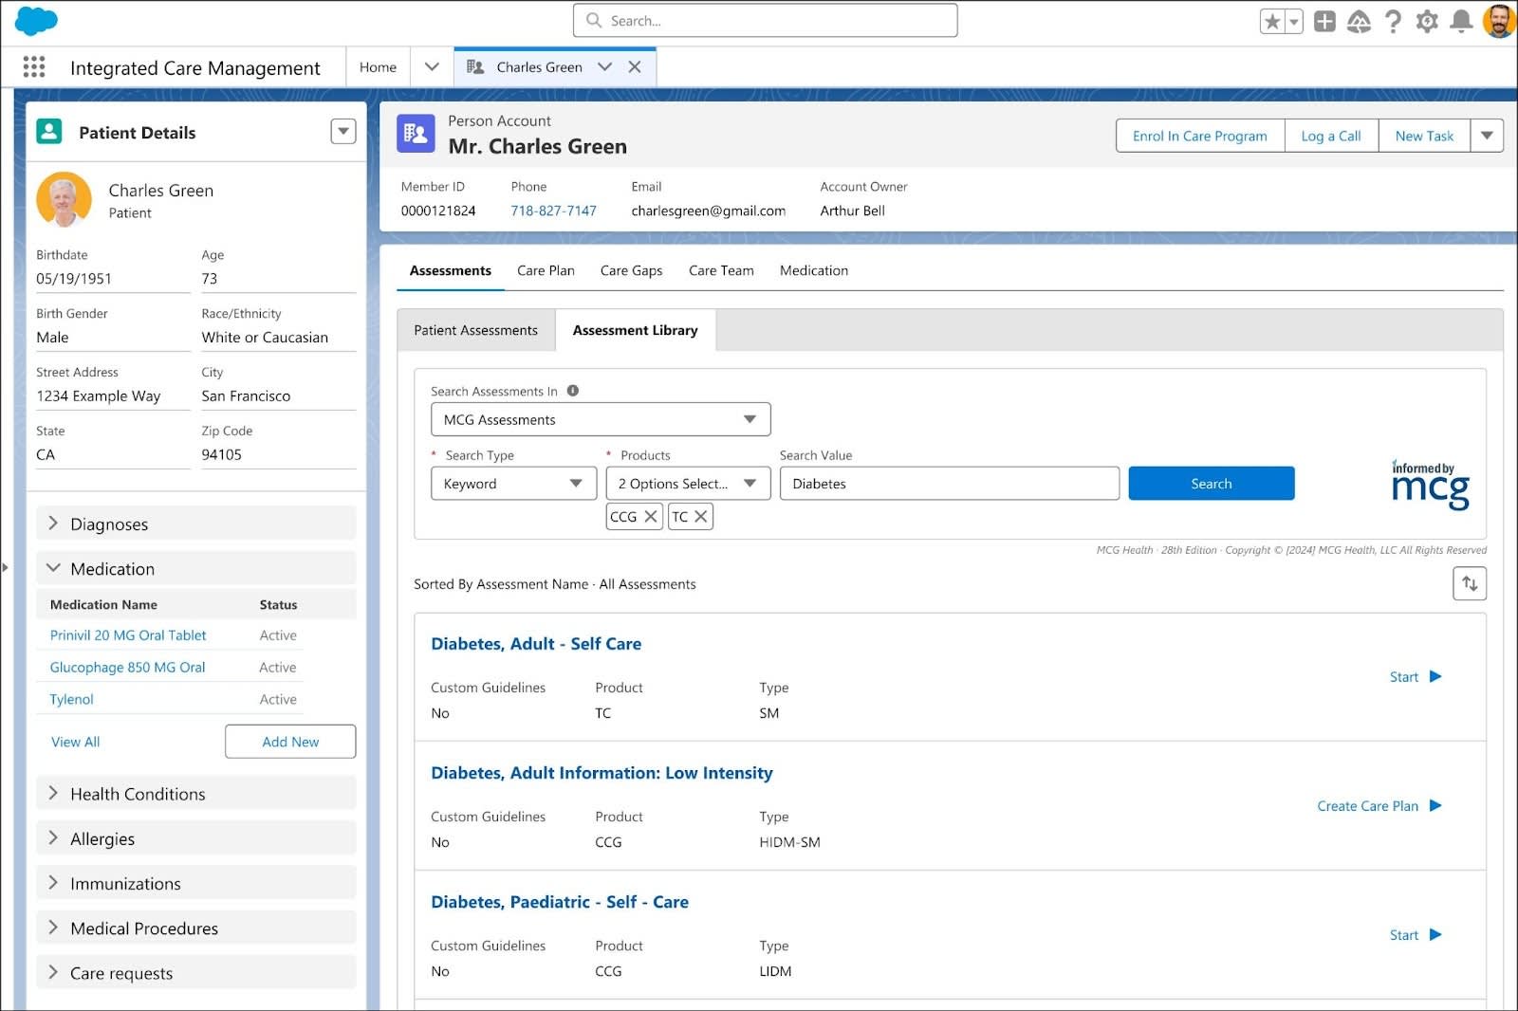This screenshot has height=1011, width=1518.
Task: Expand the Allergies section
Action: click(x=196, y=838)
